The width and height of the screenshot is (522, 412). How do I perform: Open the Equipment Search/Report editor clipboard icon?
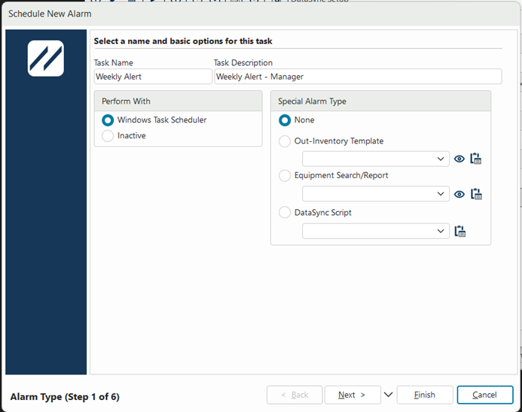click(x=476, y=194)
